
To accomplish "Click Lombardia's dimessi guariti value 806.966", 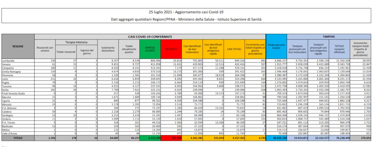I will [155, 61].
